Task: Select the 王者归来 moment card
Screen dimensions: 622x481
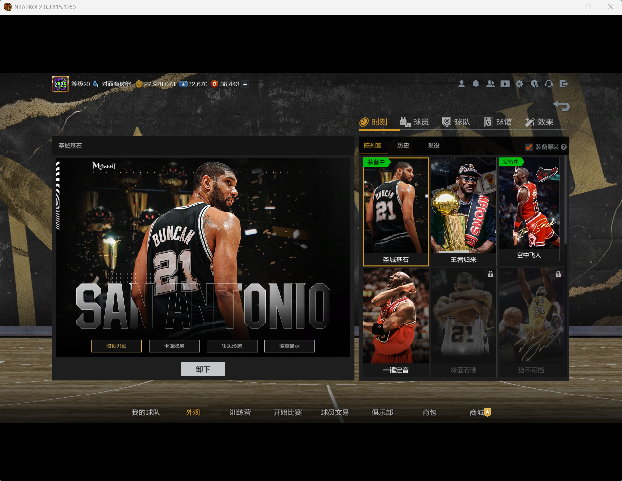Action: (464, 212)
